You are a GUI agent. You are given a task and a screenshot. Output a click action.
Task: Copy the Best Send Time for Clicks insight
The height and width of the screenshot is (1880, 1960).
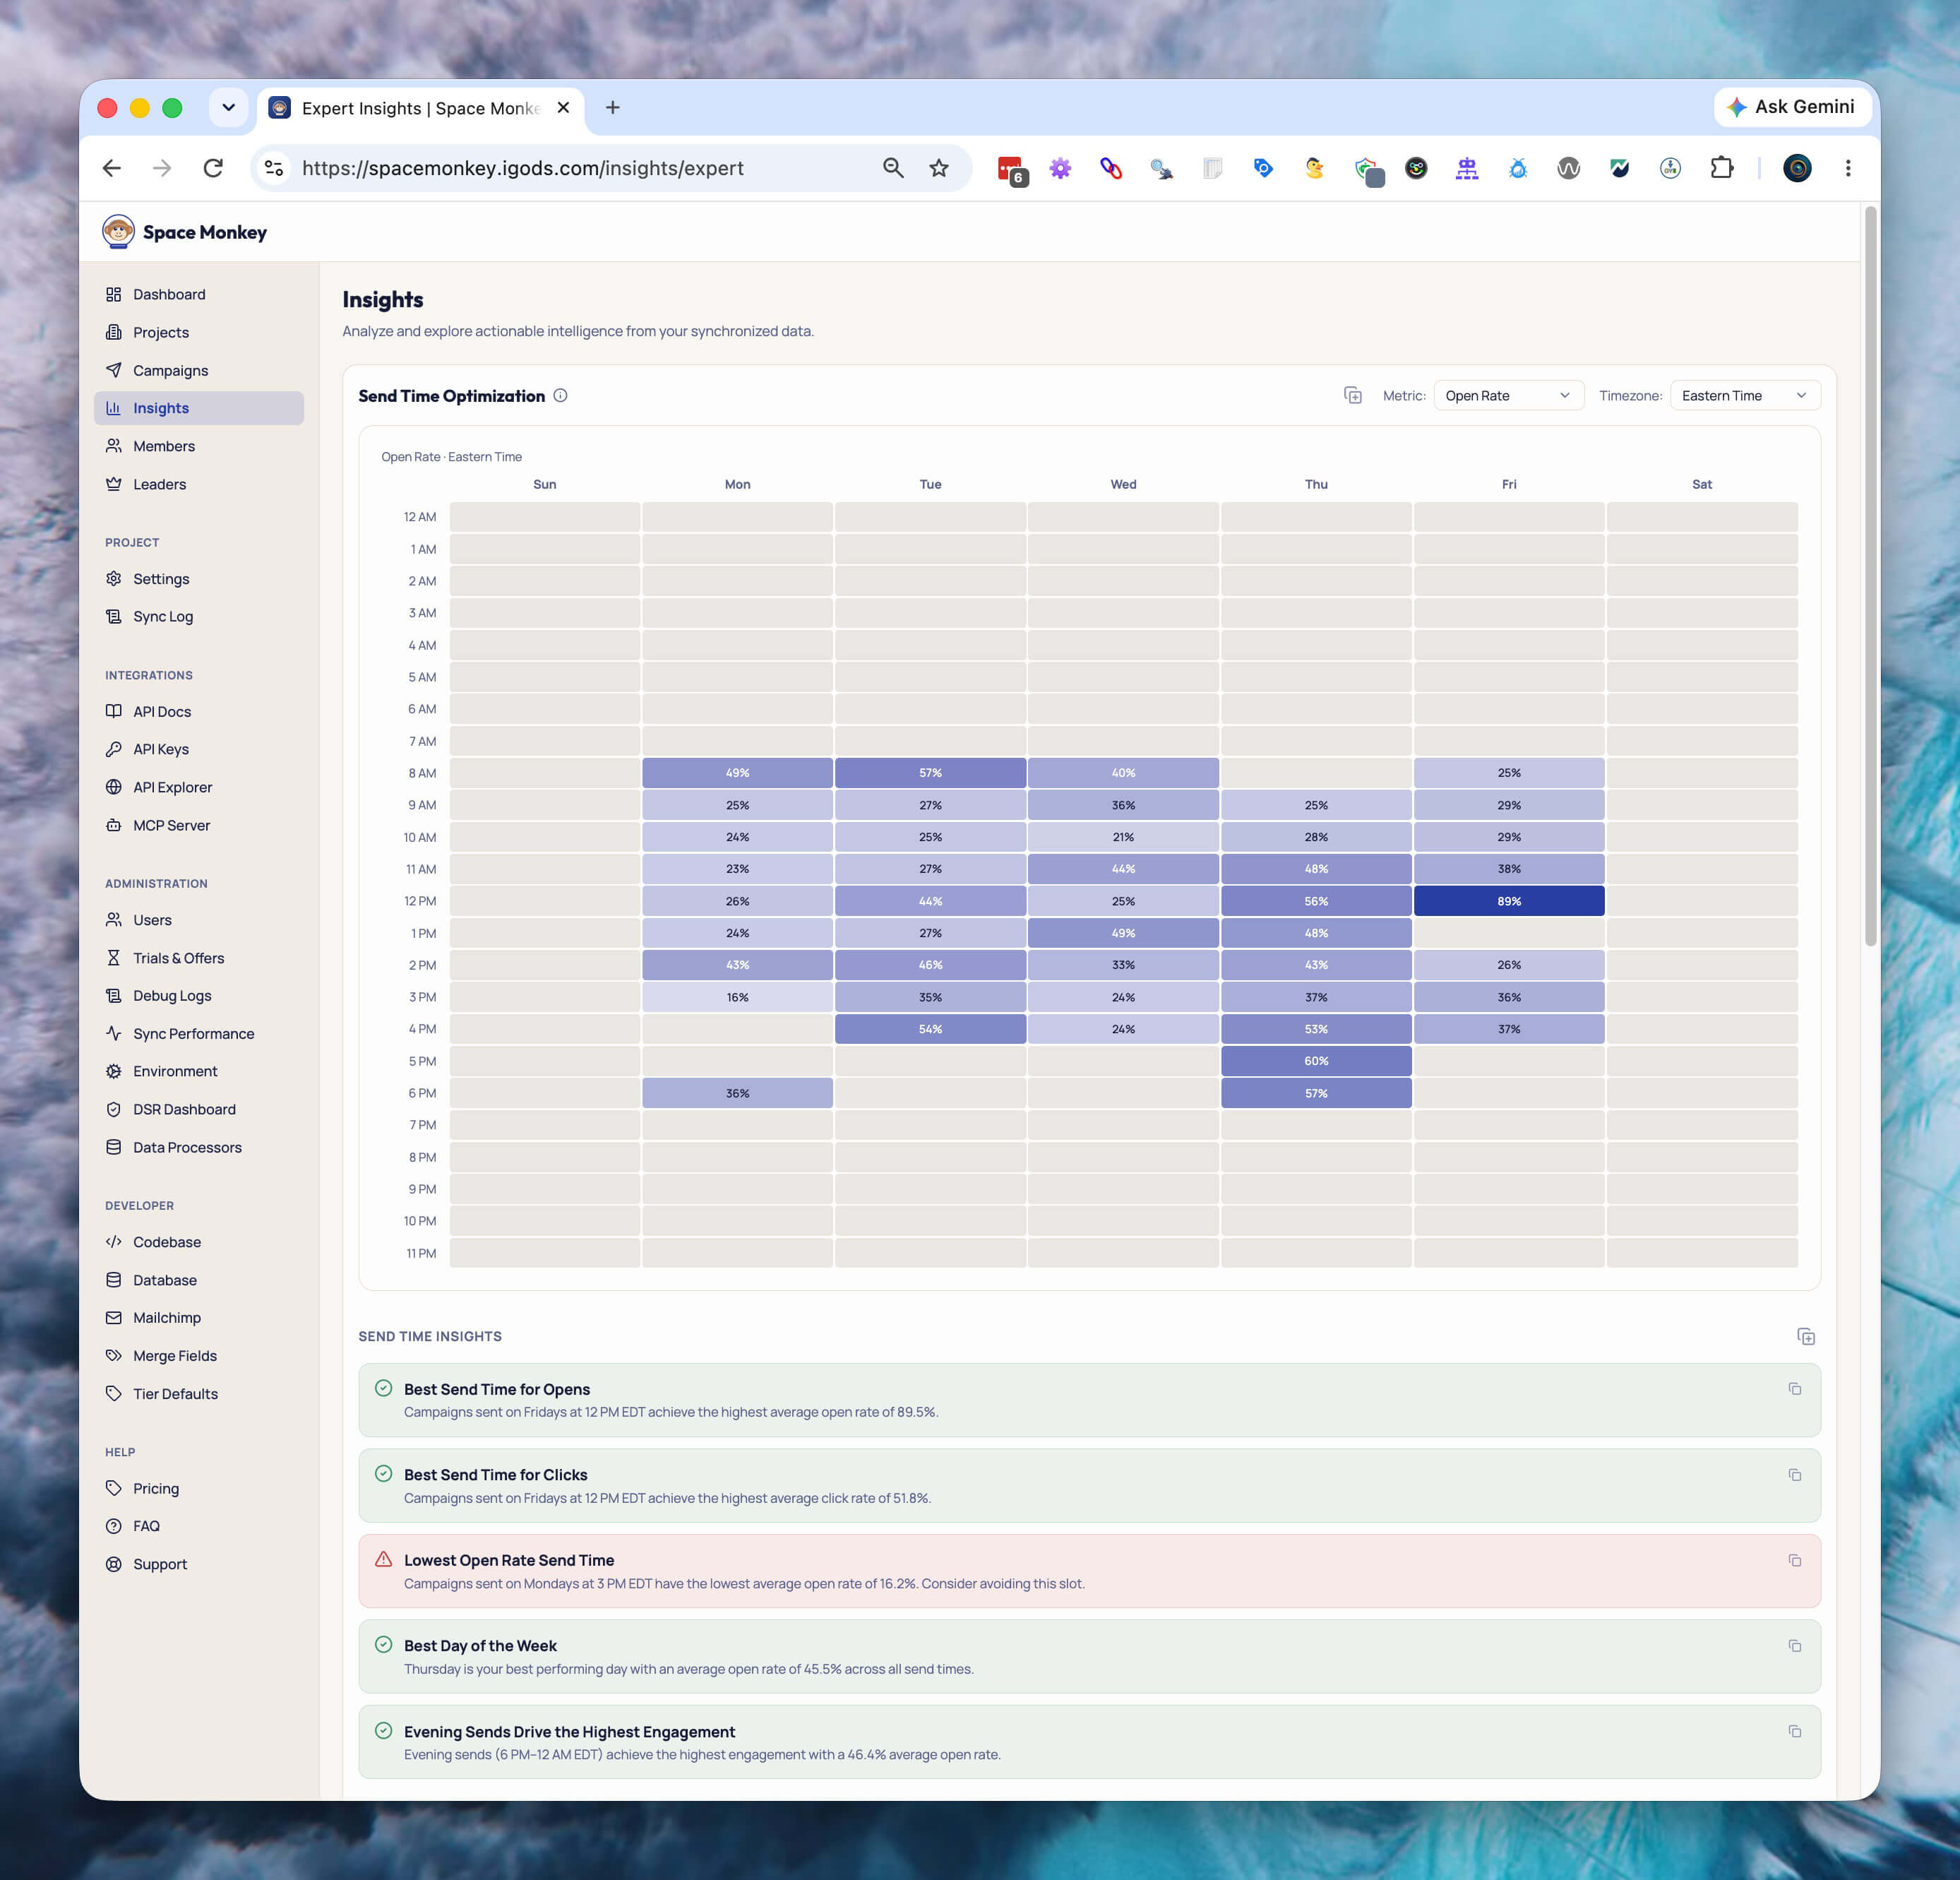(1795, 1475)
